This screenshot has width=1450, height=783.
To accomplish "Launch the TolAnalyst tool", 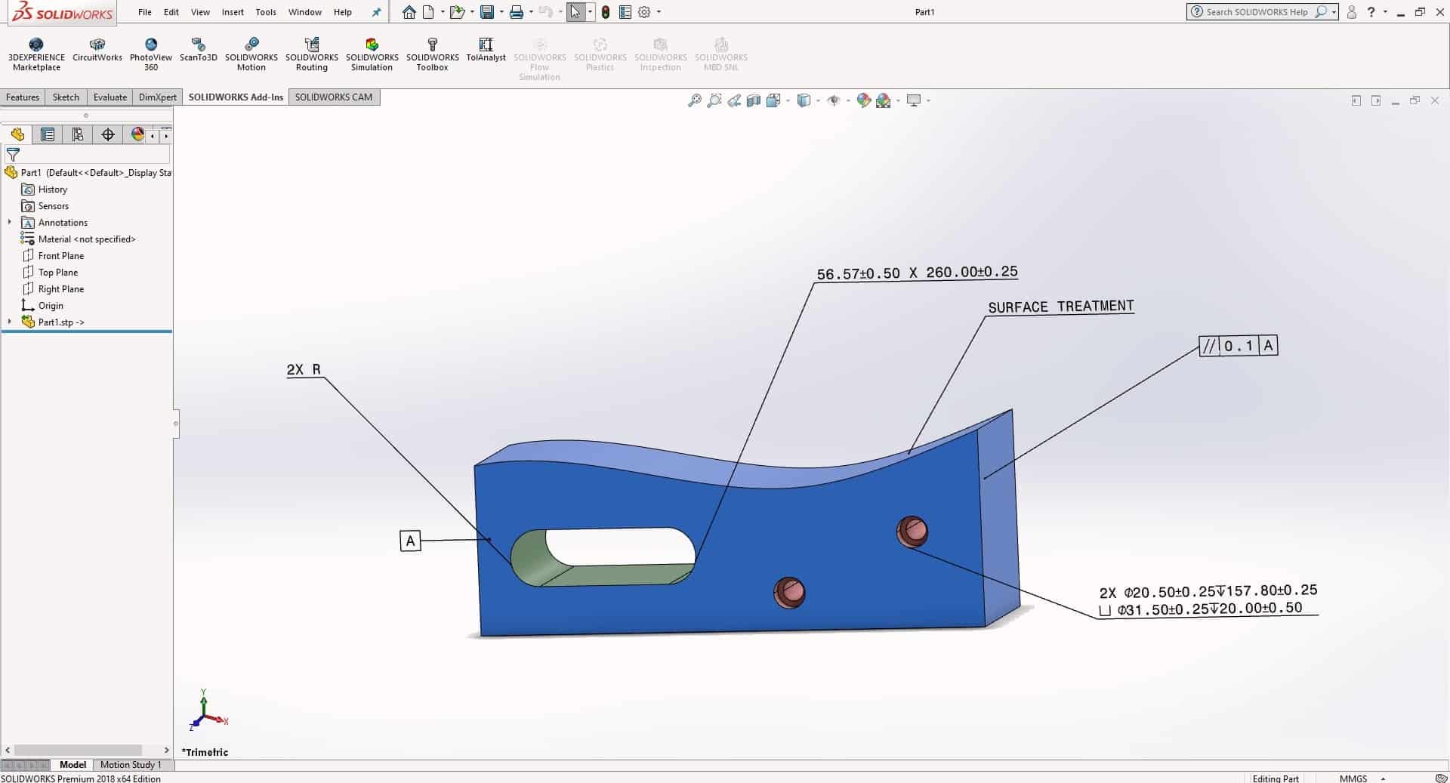I will coord(486,45).
